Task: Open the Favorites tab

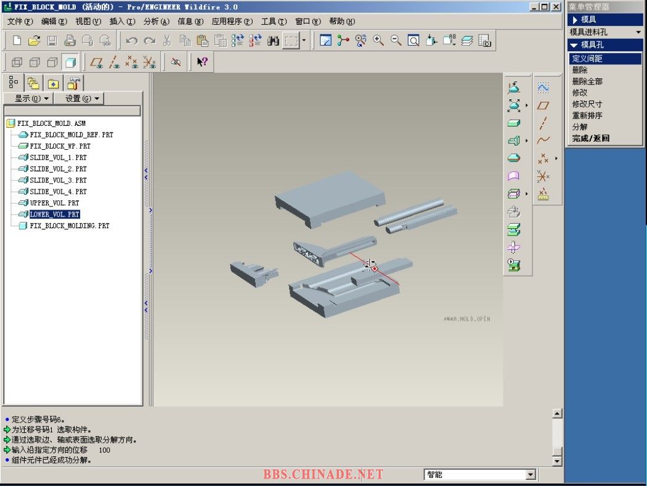Action: pyautogui.click(x=53, y=83)
